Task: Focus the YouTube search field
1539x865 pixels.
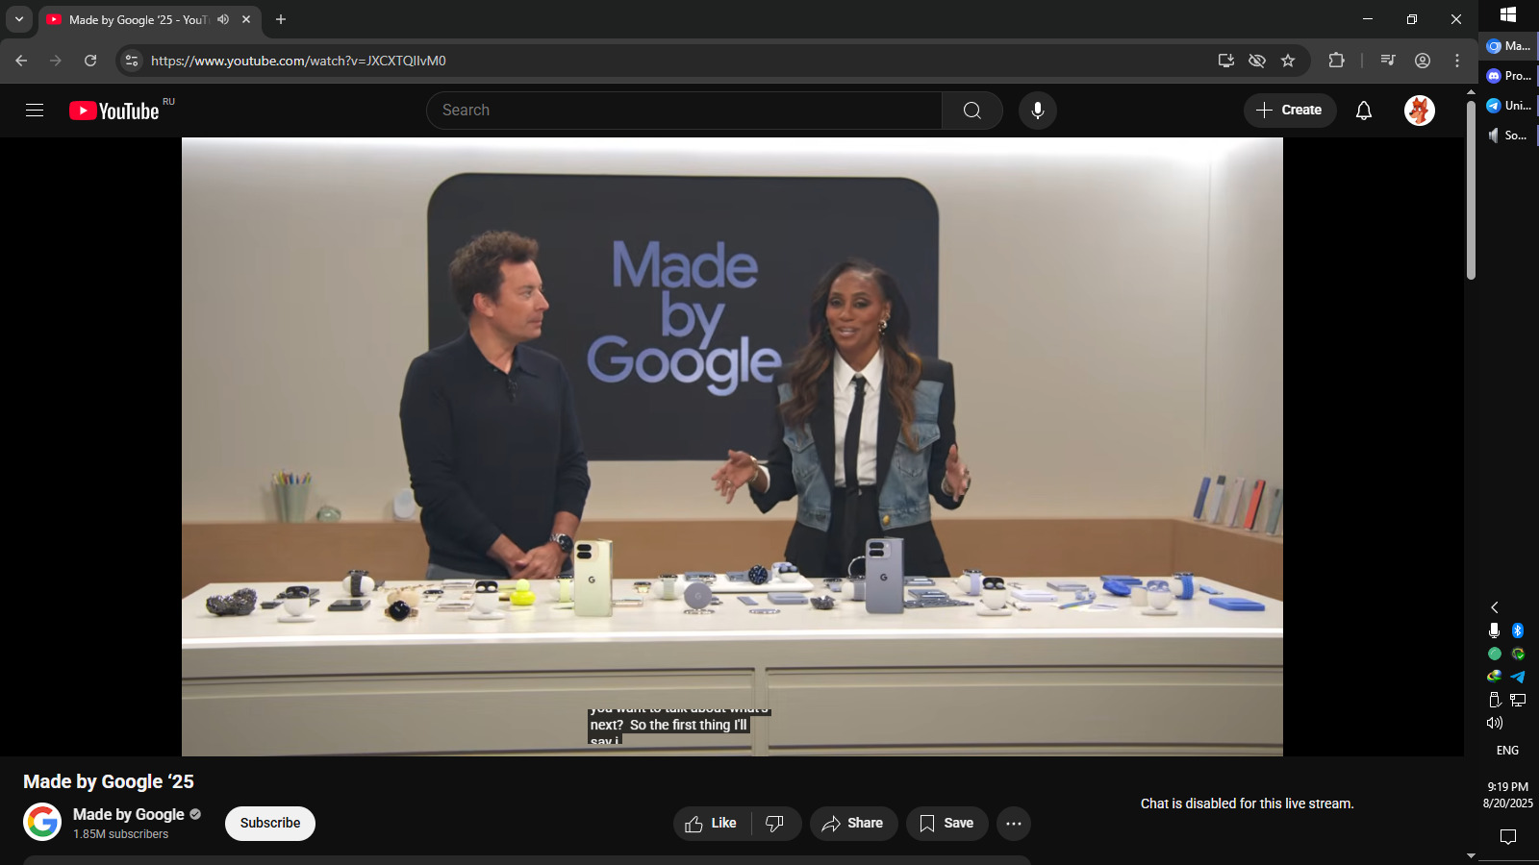Action: pos(684,111)
